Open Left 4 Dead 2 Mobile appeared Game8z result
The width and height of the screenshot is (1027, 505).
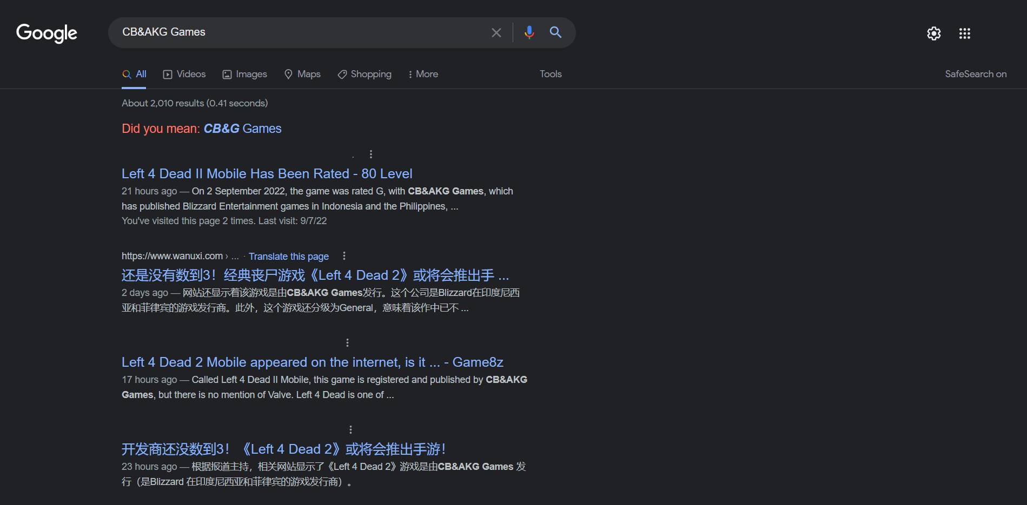tap(313, 362)
